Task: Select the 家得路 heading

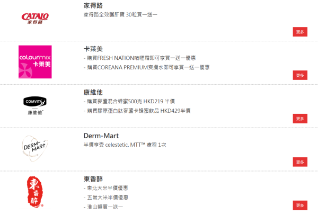Action: coord(93,5)
